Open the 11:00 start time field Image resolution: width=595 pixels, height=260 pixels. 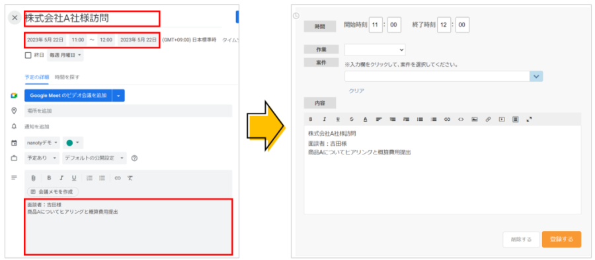pyautogui.click(x=78, y=40)
